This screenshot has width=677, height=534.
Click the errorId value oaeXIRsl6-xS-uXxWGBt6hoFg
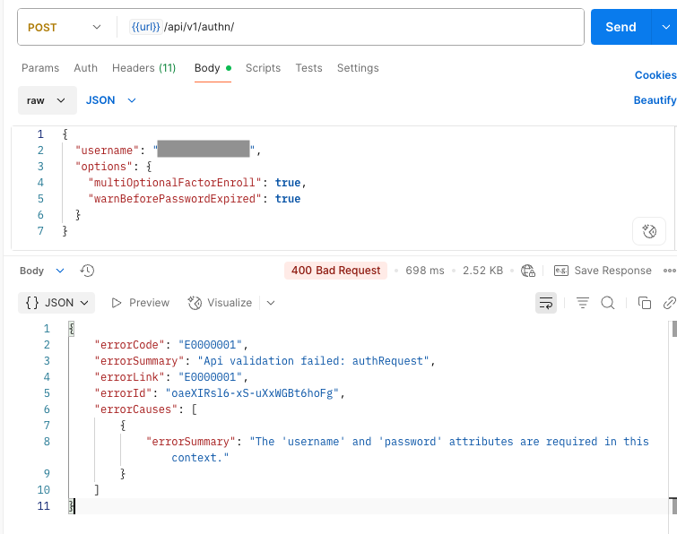click(x=252, y=393)
